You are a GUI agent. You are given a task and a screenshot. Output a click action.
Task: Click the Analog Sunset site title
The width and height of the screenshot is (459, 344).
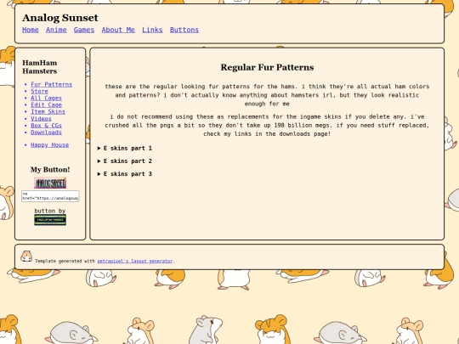[x=60, y=18]
